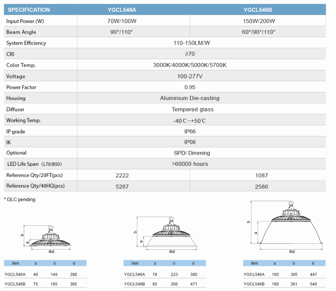Select the Item header of first dimension table

[x=15, y=263]
